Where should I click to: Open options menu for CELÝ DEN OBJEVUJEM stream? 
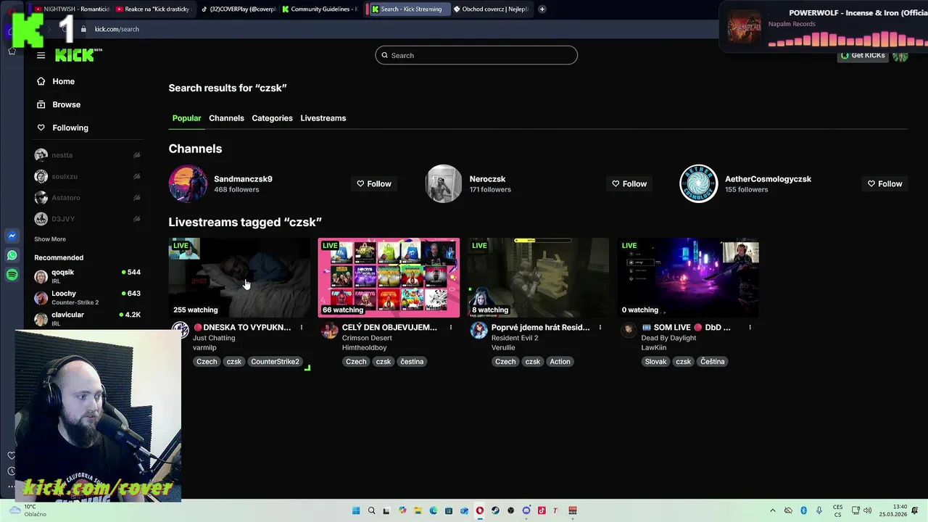(451, 328)
